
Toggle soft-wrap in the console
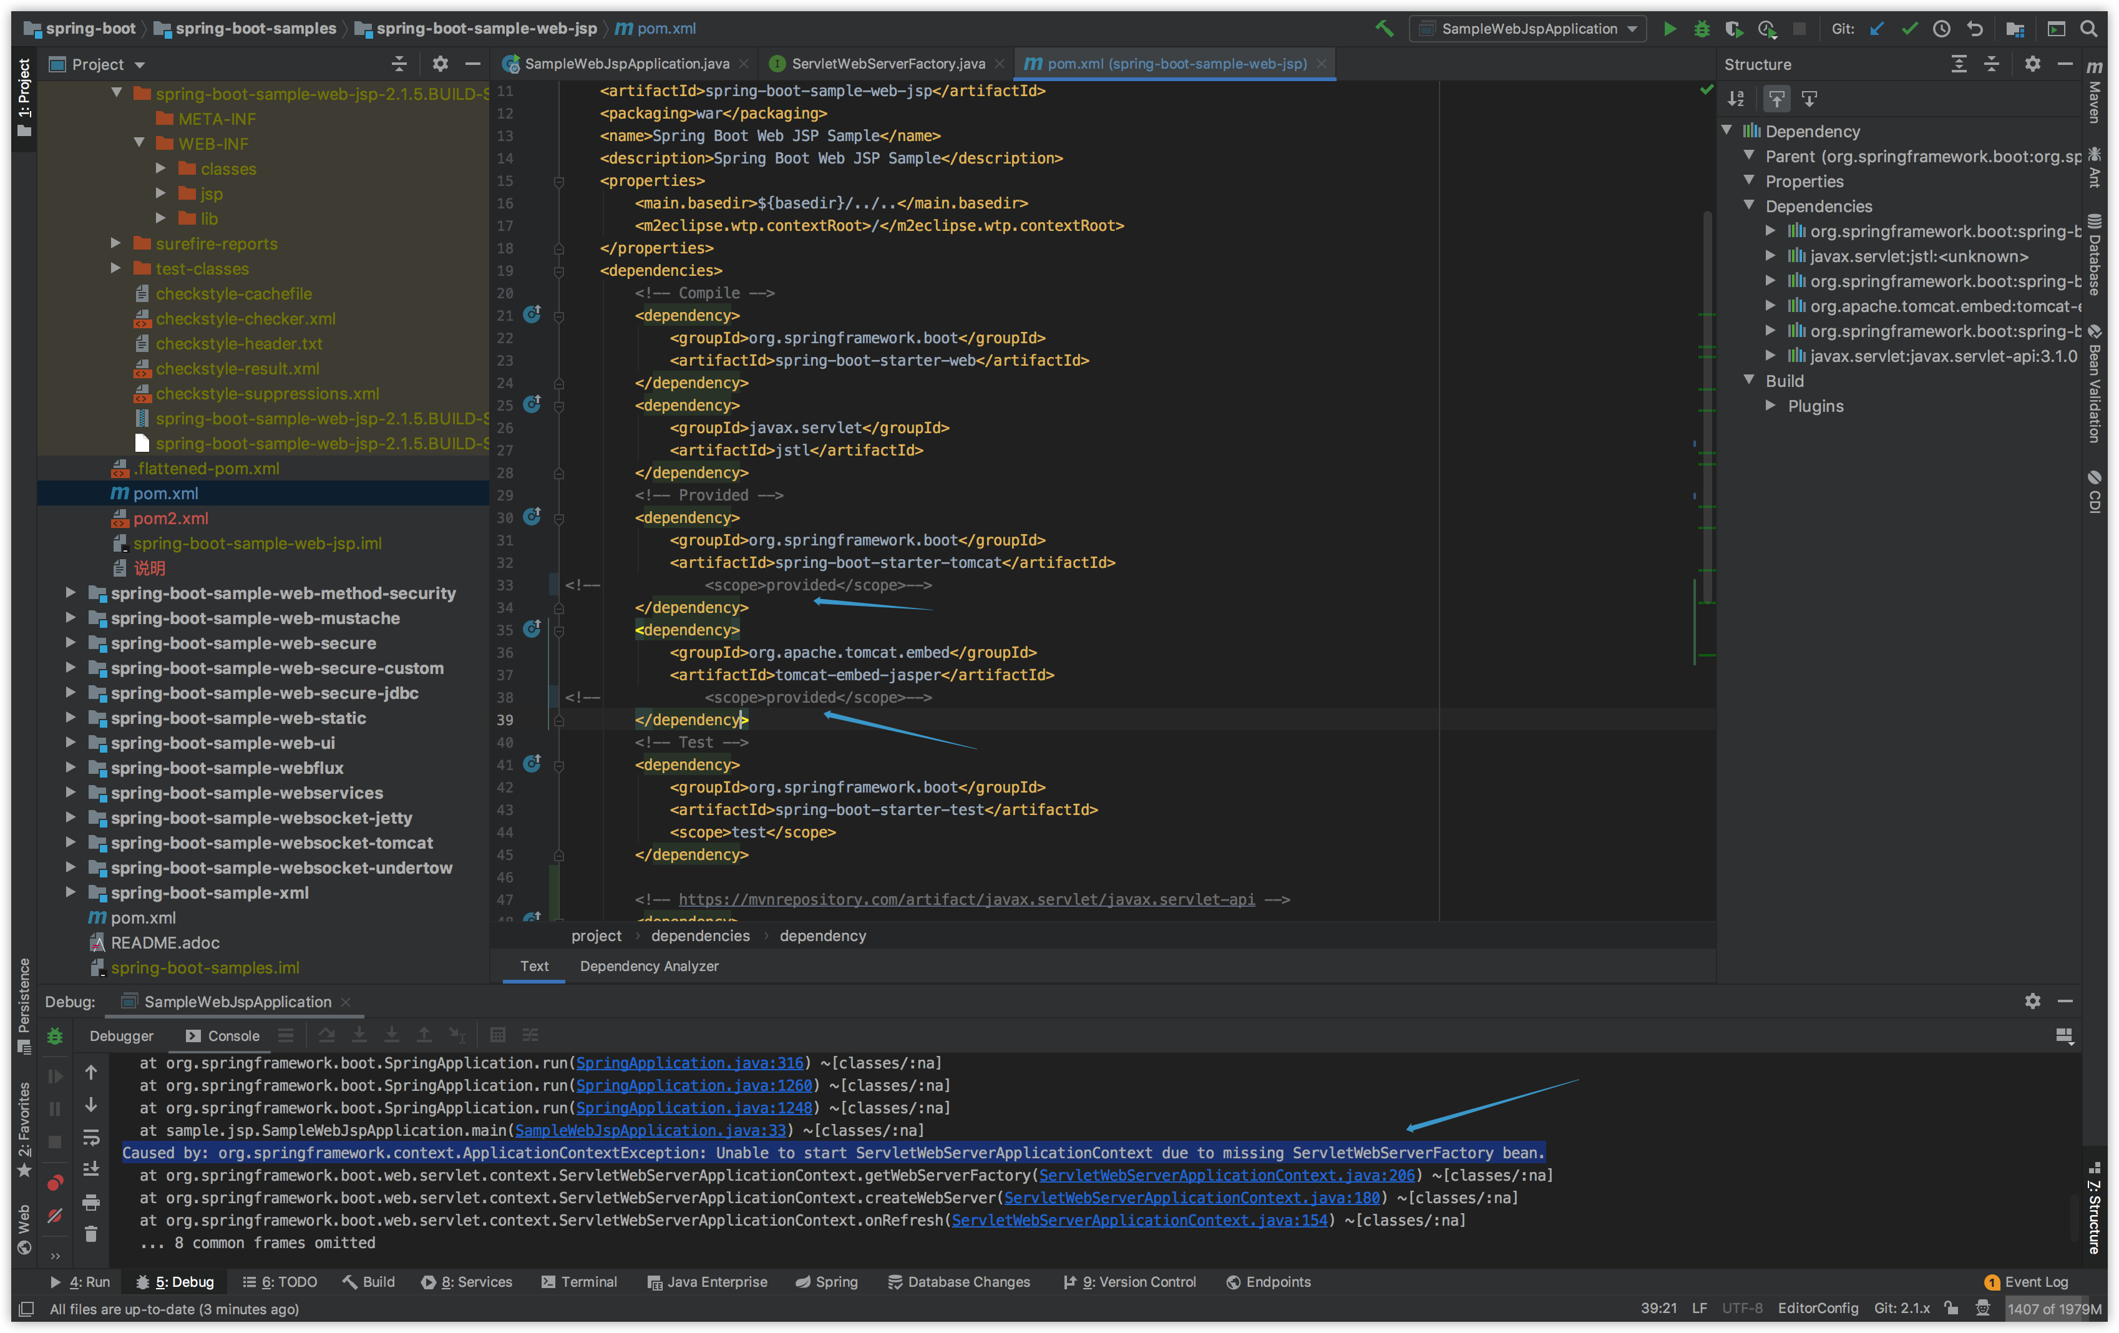90,1137
